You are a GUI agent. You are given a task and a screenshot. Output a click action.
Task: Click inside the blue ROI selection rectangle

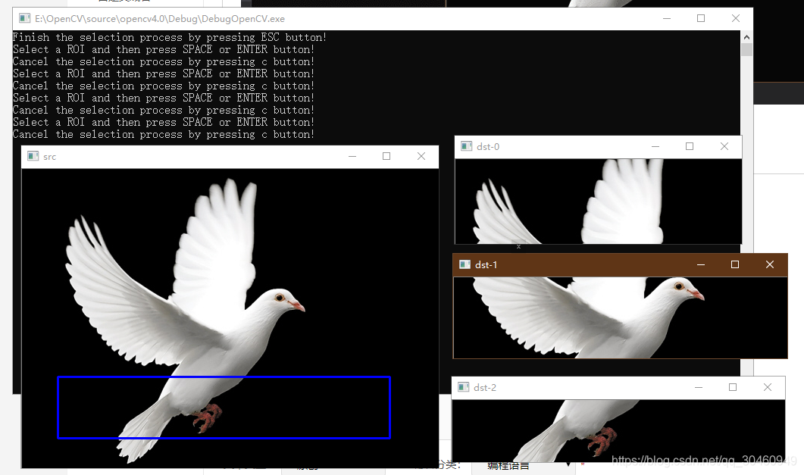tap(224, 407)
